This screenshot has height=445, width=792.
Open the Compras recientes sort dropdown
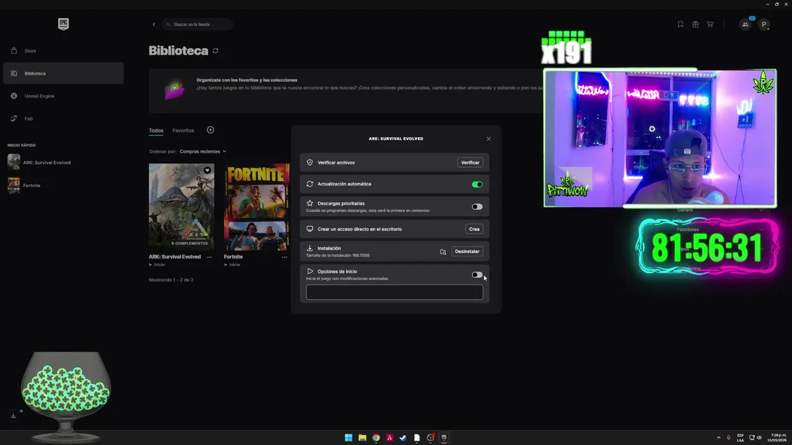203,151
